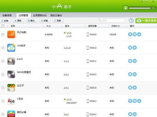Go to the 我的云备份 tab

point(56,15)
